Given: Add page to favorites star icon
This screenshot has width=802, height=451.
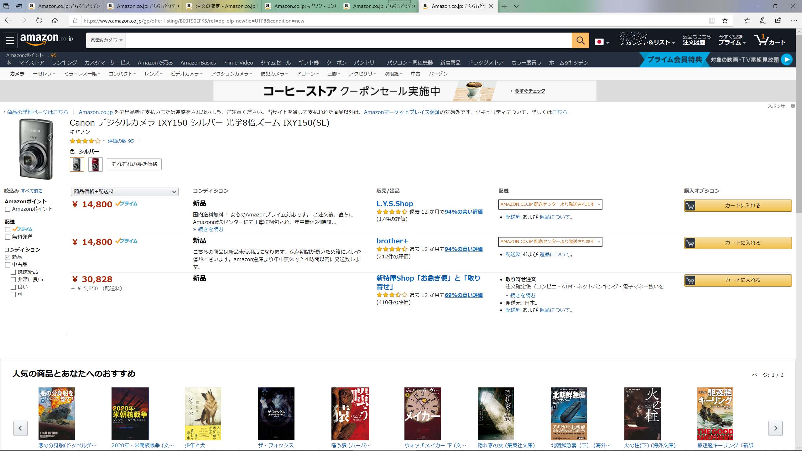Looking at the screenshot, I should tap(725, 21).
